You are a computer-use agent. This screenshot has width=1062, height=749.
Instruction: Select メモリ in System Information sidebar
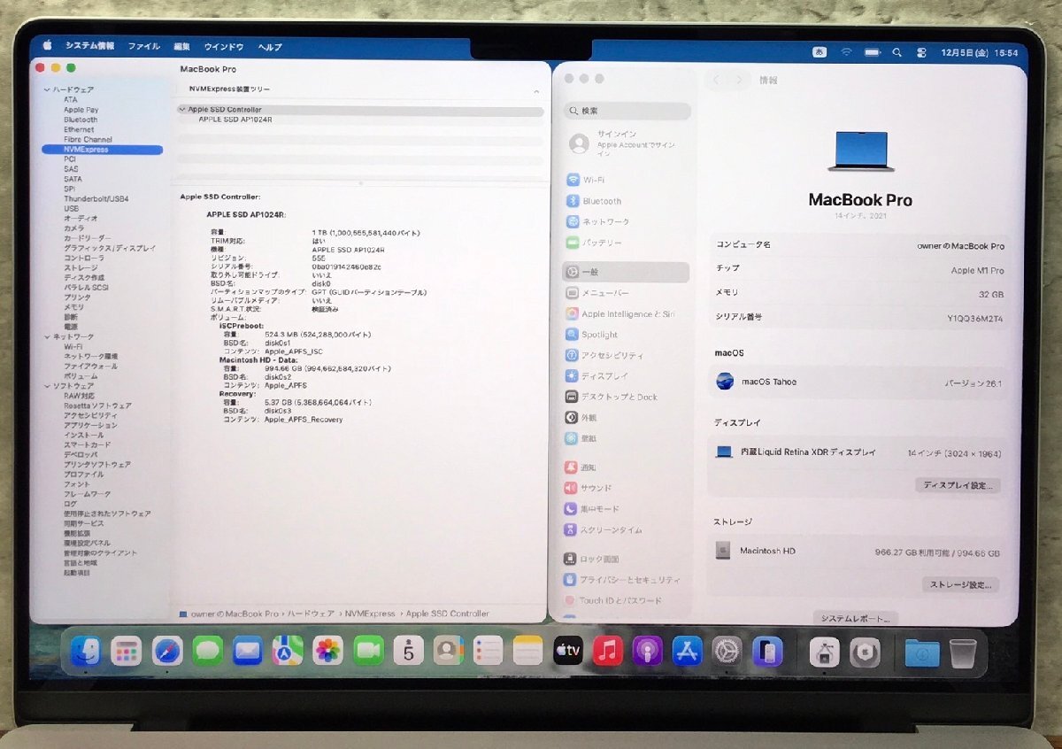coord(73,307)
